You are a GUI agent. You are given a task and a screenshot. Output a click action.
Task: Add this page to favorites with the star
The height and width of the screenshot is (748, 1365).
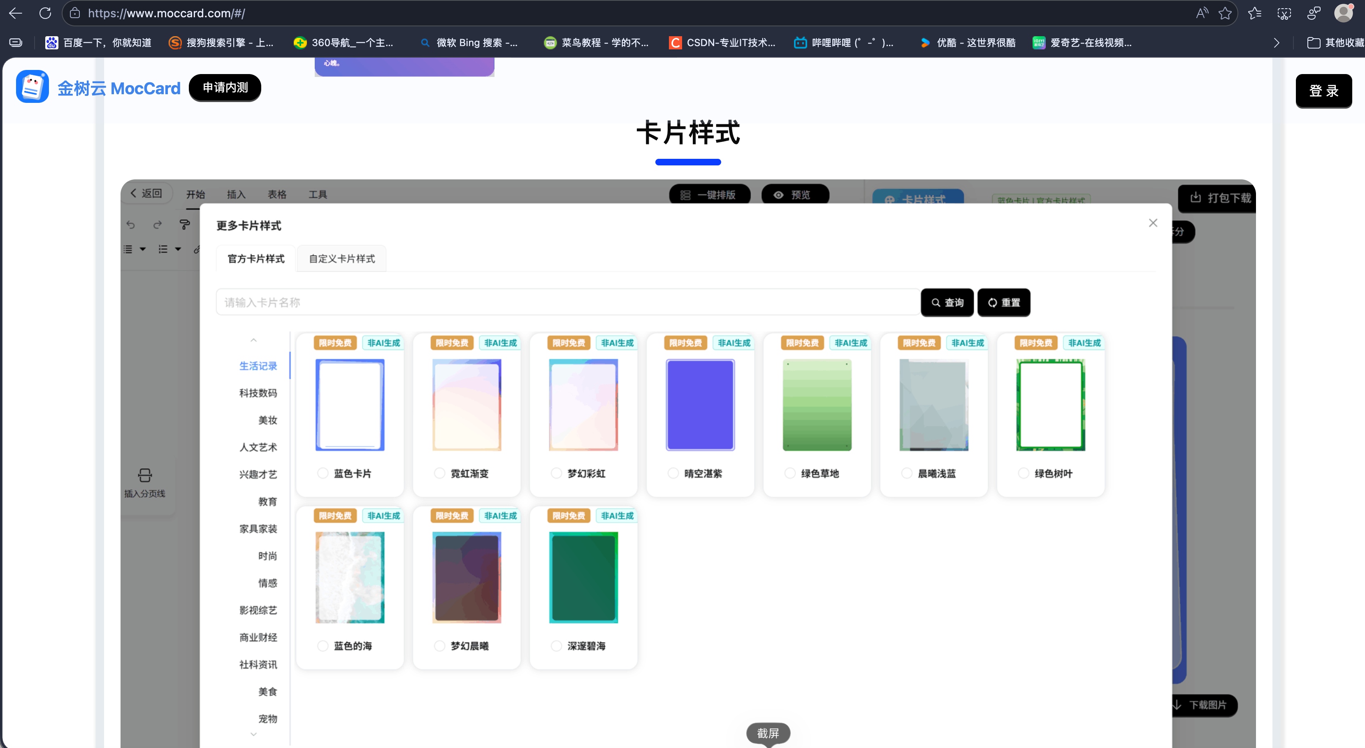point(1225,13)
